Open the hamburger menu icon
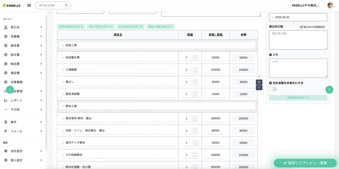Image resolution: width=339 pixels, height=169 pixels. pyautogui.click(x=29, y=5)
